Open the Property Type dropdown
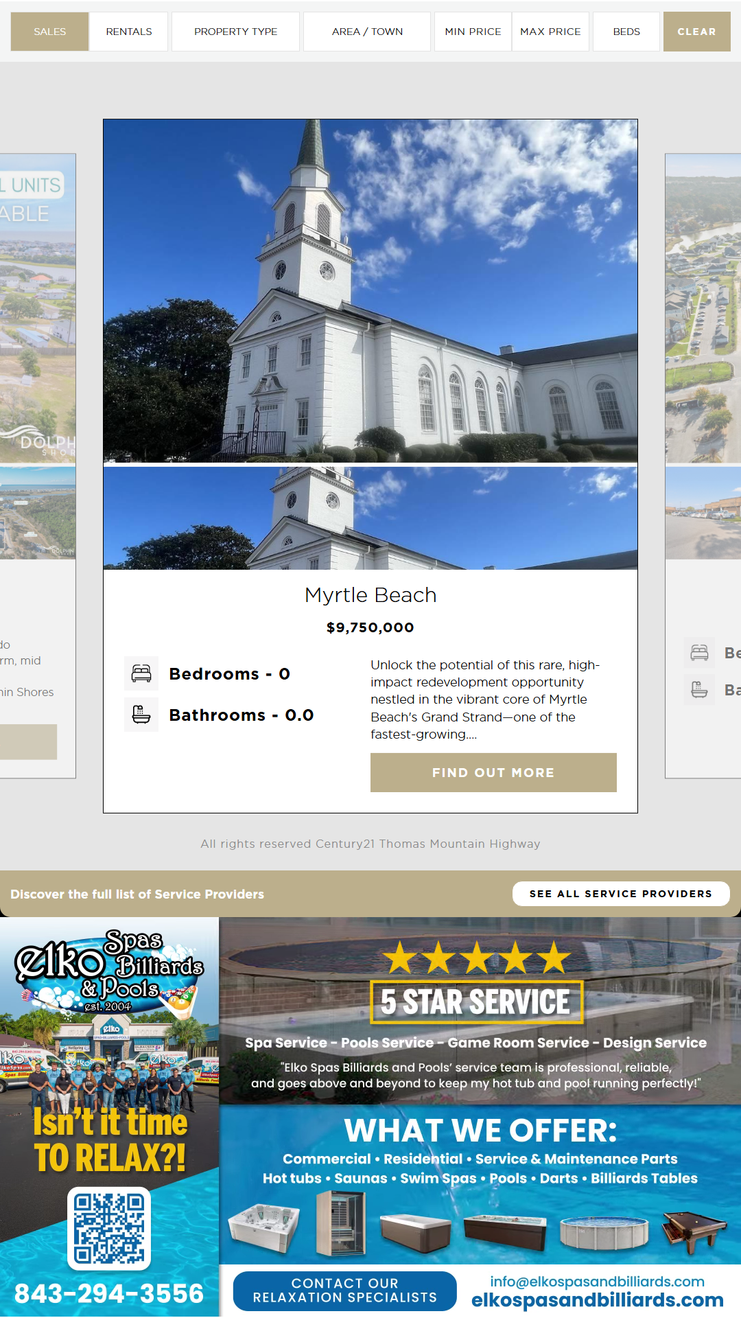 (x=235, y=32)
